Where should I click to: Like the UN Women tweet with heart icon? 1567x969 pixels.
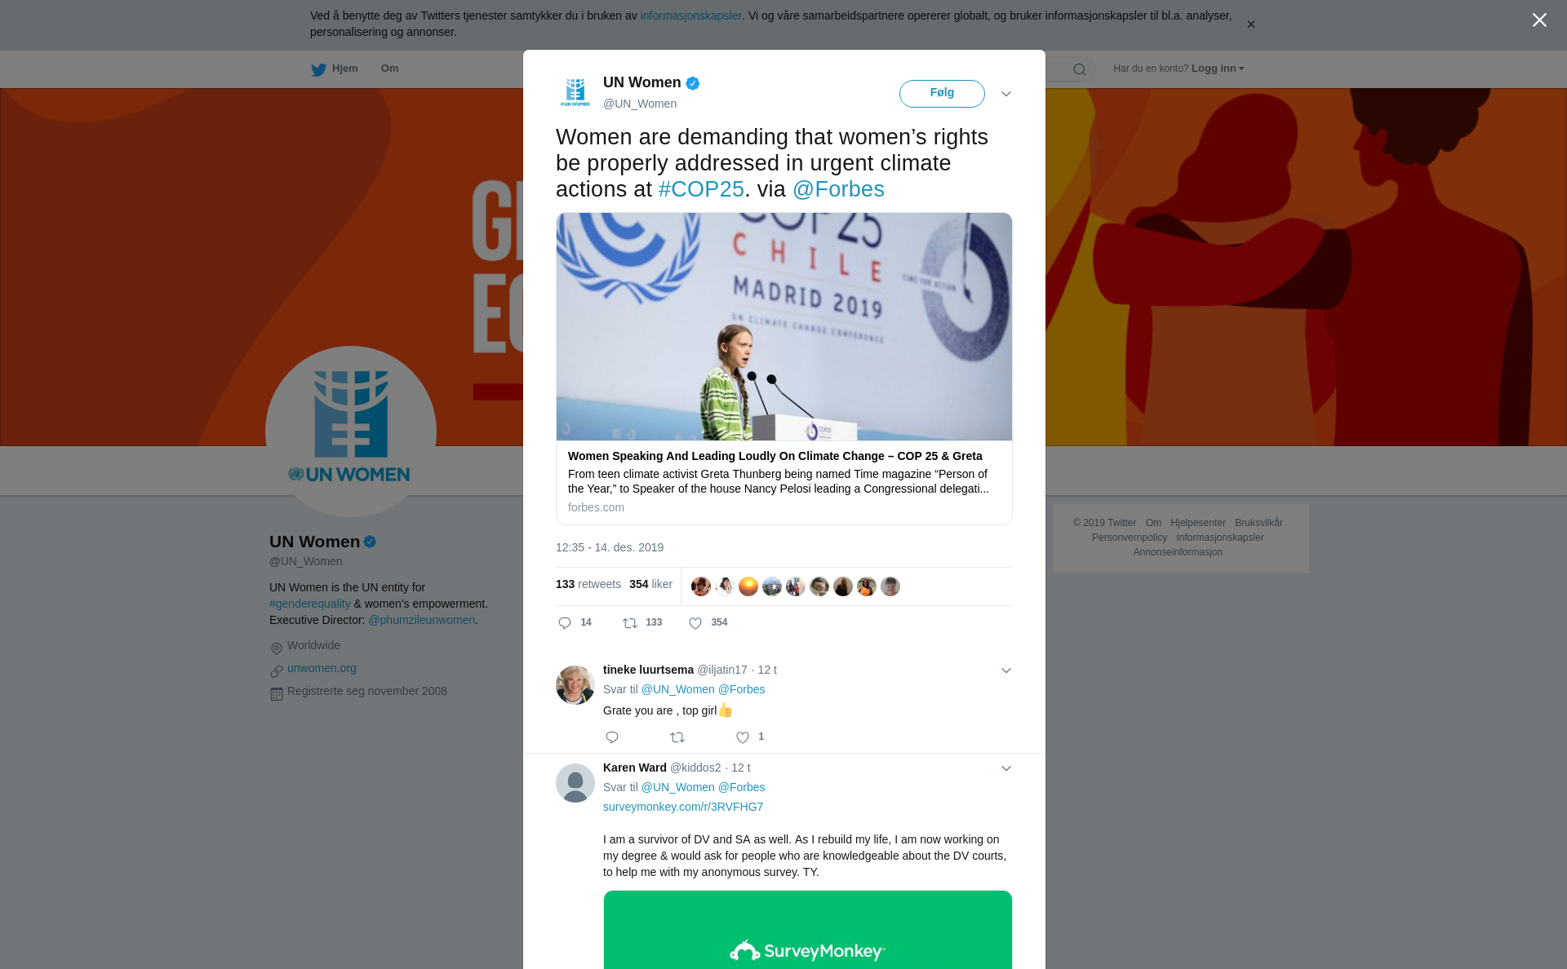pos(695,623)
